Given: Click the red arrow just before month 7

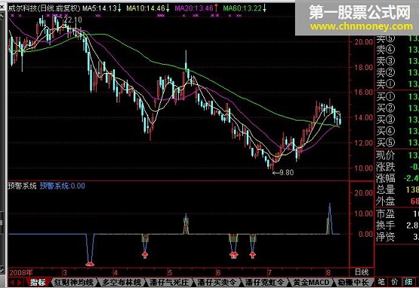Looking at the screenshot, I should coord(252,255).
